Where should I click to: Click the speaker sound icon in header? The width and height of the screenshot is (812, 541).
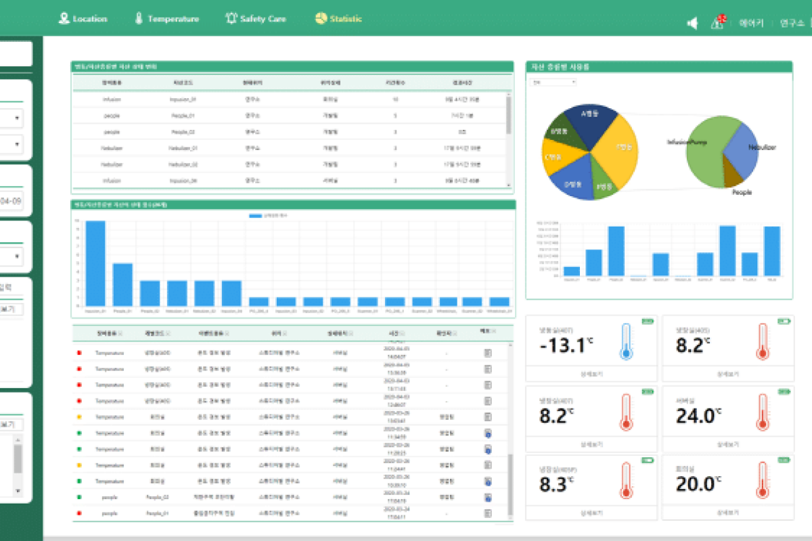[692, 24]
